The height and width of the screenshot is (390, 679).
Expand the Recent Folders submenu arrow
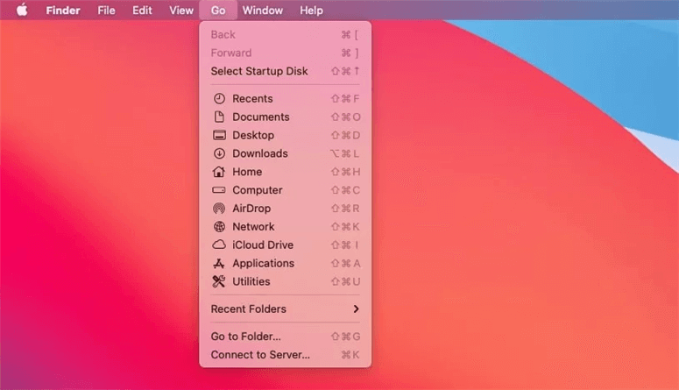click(356, 309)
